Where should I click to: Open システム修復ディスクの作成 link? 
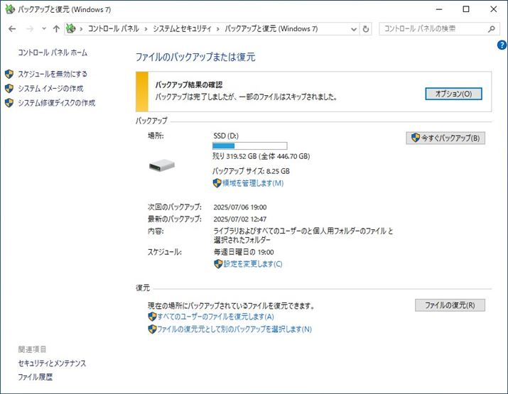tap(57, 103)
